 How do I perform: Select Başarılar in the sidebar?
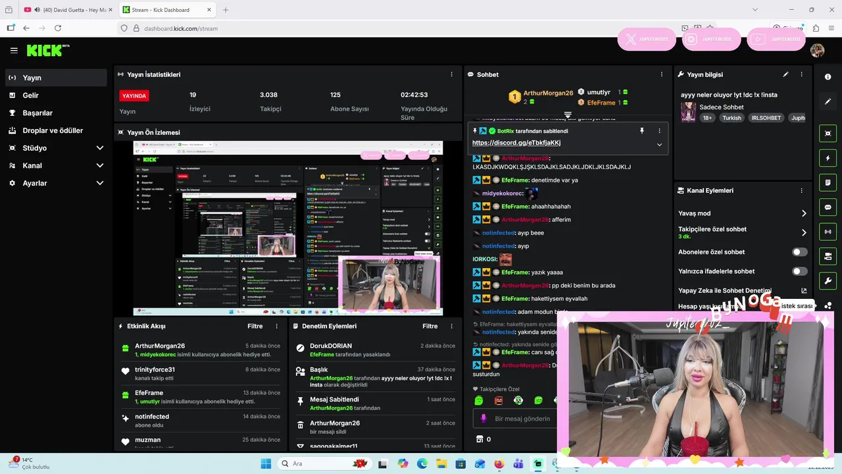click(56, 113)
